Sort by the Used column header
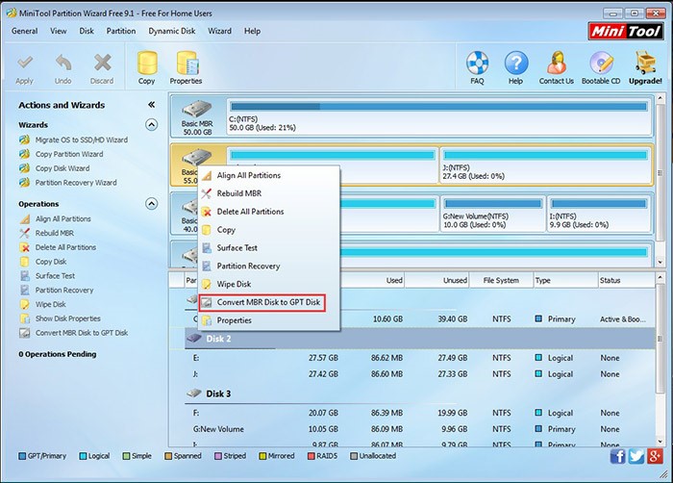The width and height of the screenshot is (673, 483). [x=373, y=280]
